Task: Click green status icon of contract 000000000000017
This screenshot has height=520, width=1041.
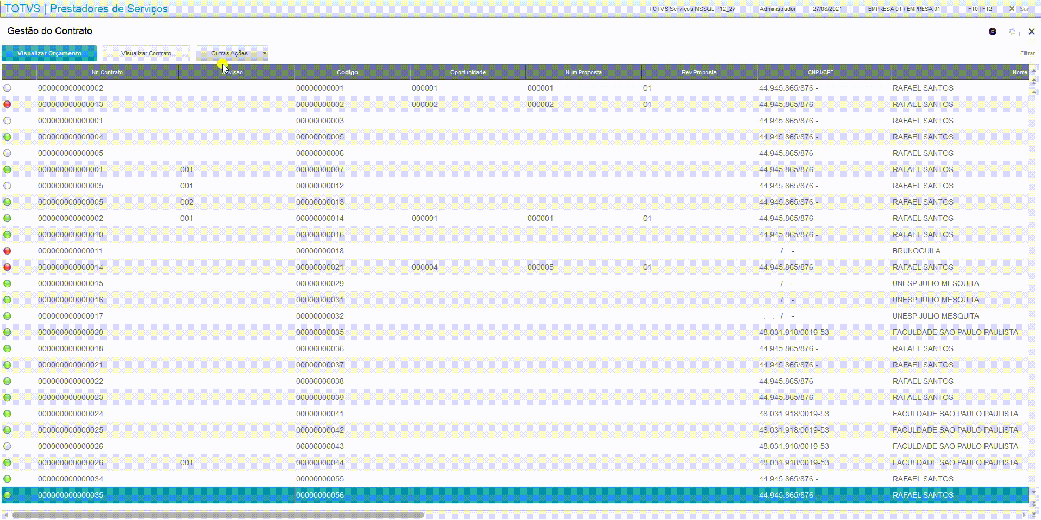Action: tap(7, 316)
